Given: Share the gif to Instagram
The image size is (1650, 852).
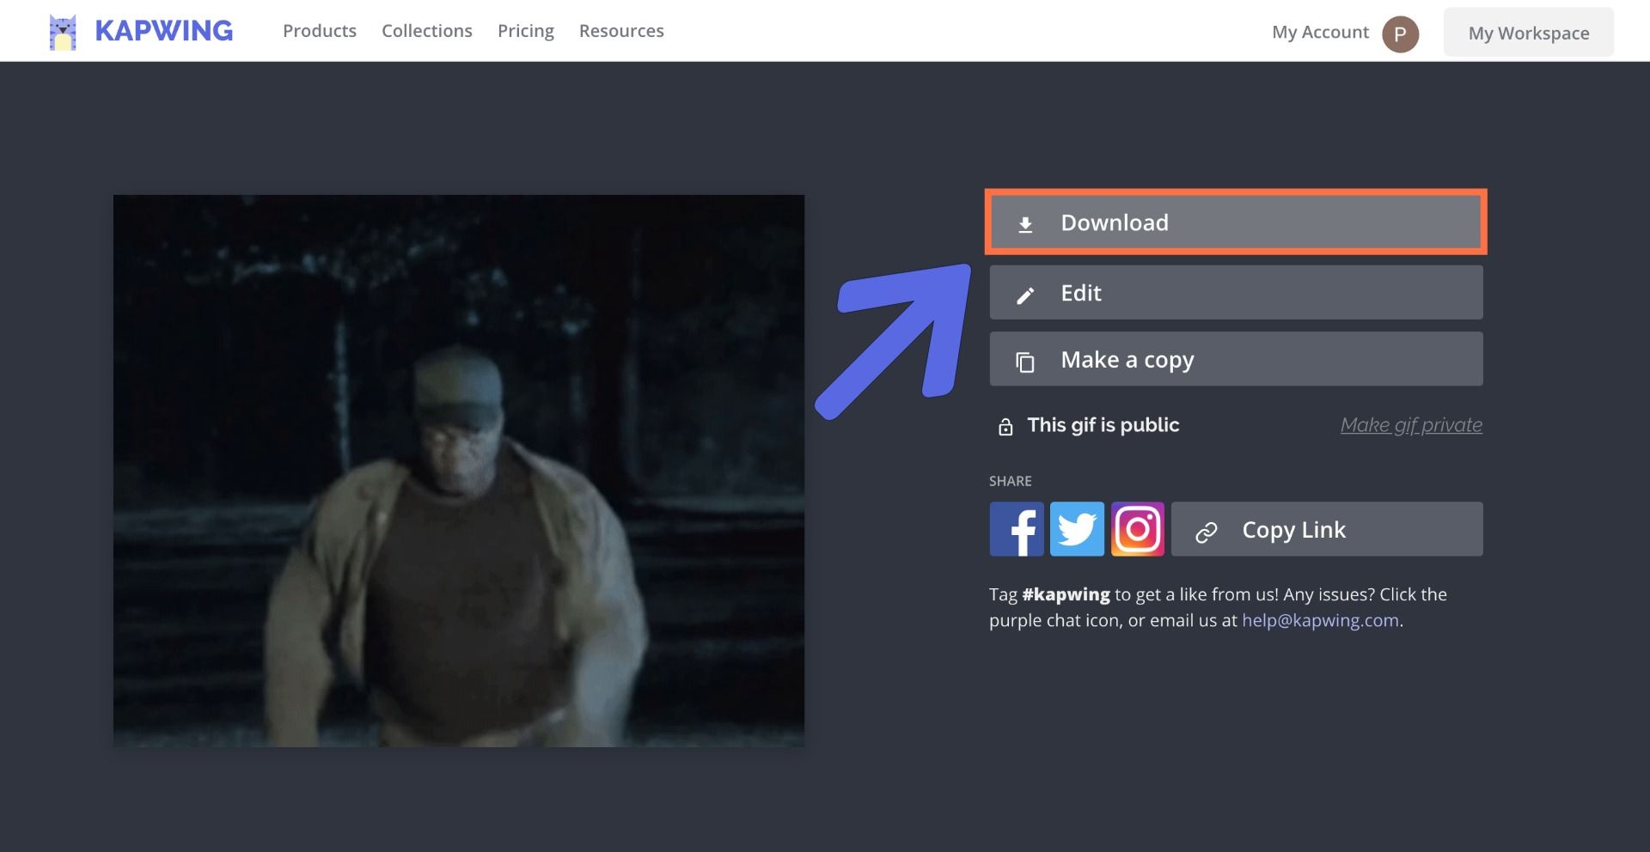Looking at the screenshot, I should click(x=1137, y=529).
